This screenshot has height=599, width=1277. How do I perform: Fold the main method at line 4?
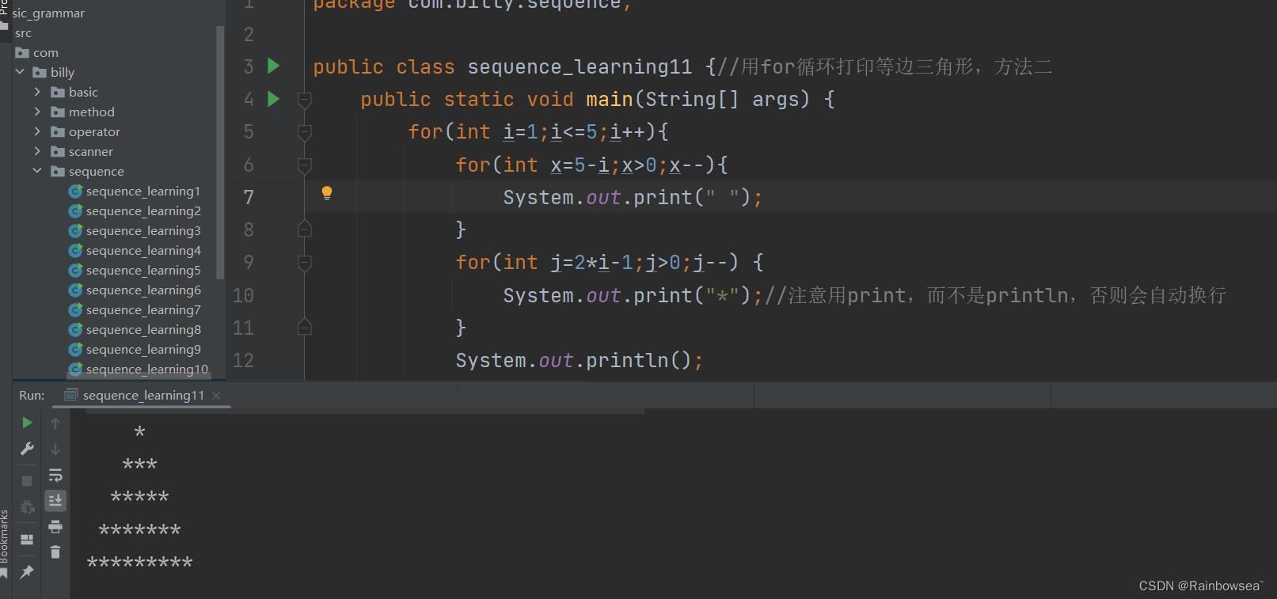click(305, 100)
